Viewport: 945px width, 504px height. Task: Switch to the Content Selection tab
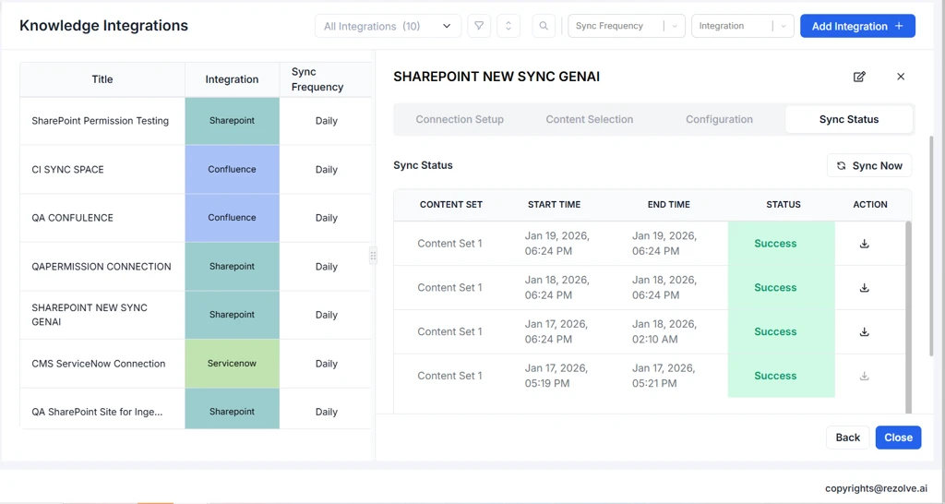tap(589, 119)
